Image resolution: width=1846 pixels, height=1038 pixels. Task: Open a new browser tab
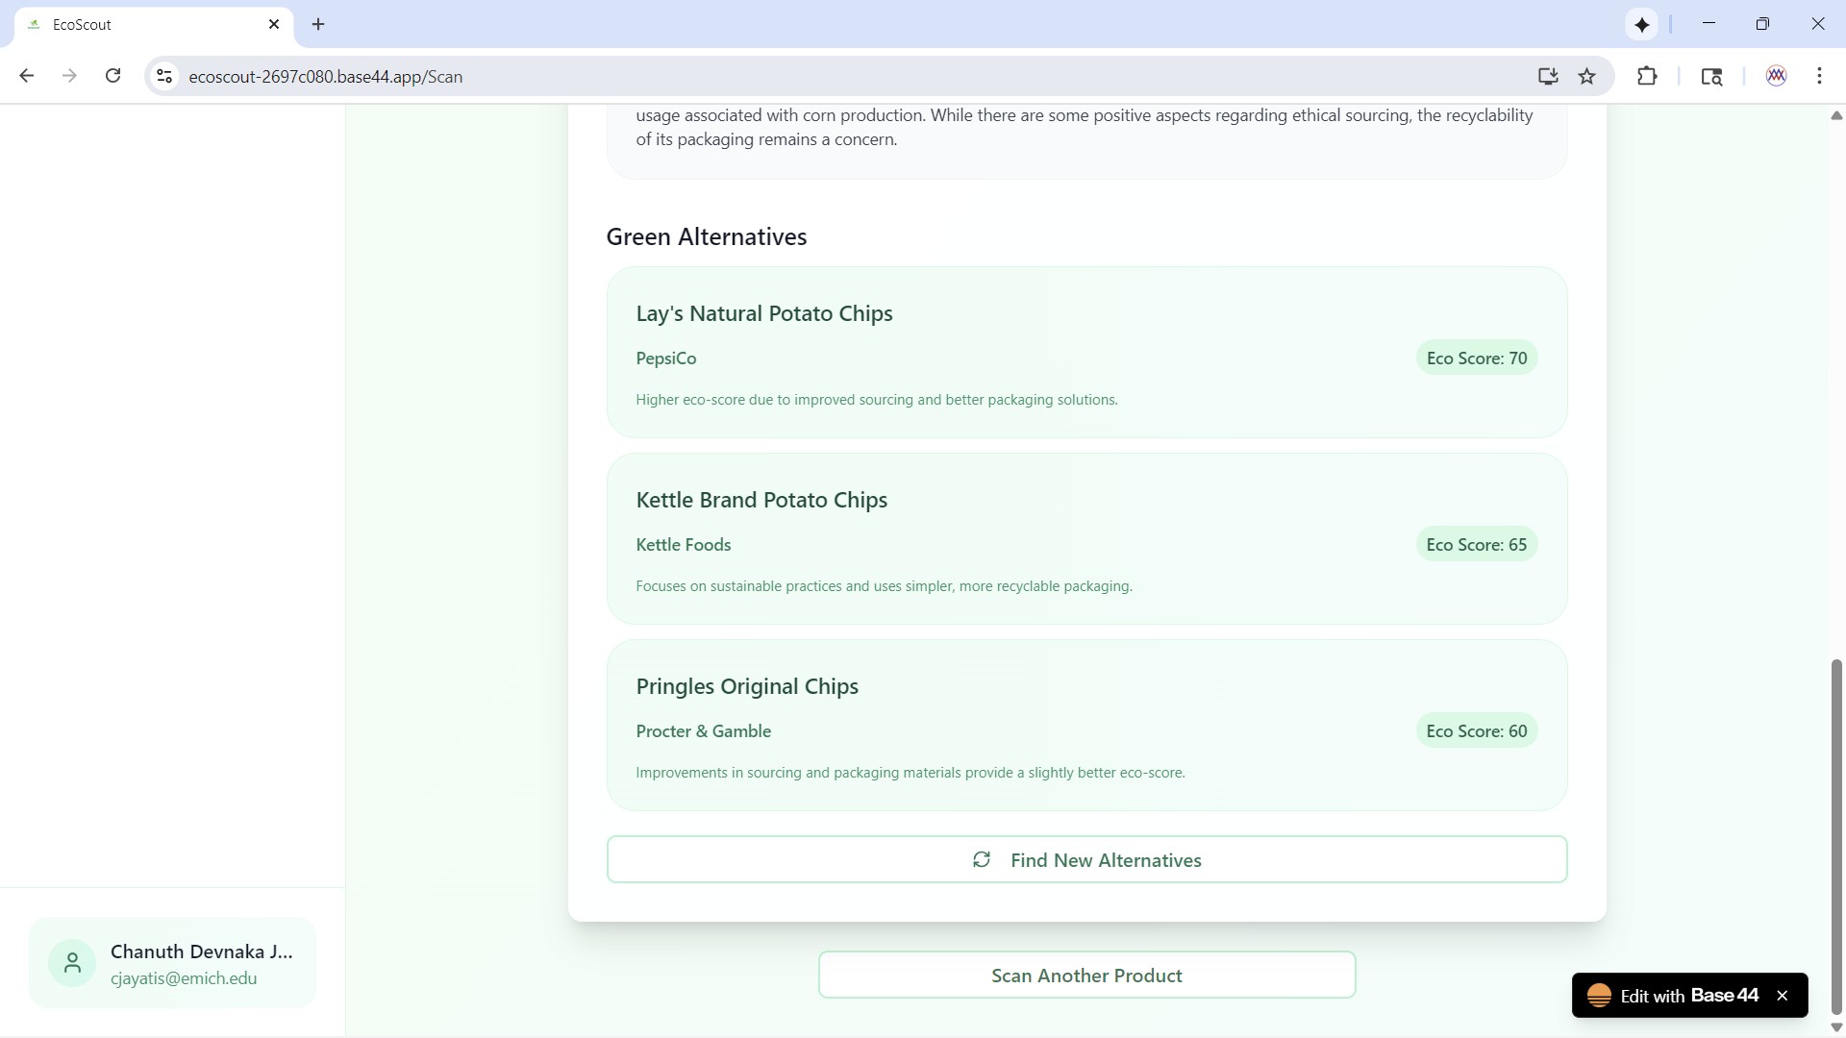318,24
